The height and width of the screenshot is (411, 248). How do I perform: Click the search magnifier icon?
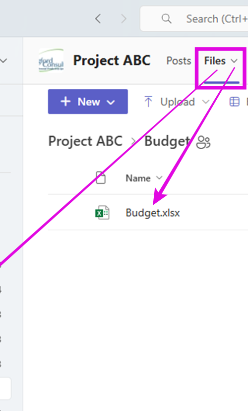(x=167, y=19)
